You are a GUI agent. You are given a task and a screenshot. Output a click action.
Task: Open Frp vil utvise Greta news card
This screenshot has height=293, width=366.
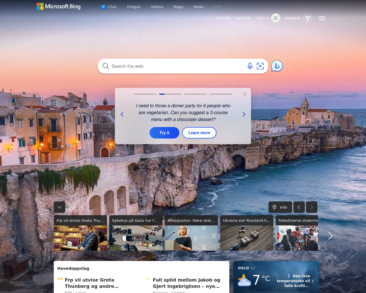point(80,233)
